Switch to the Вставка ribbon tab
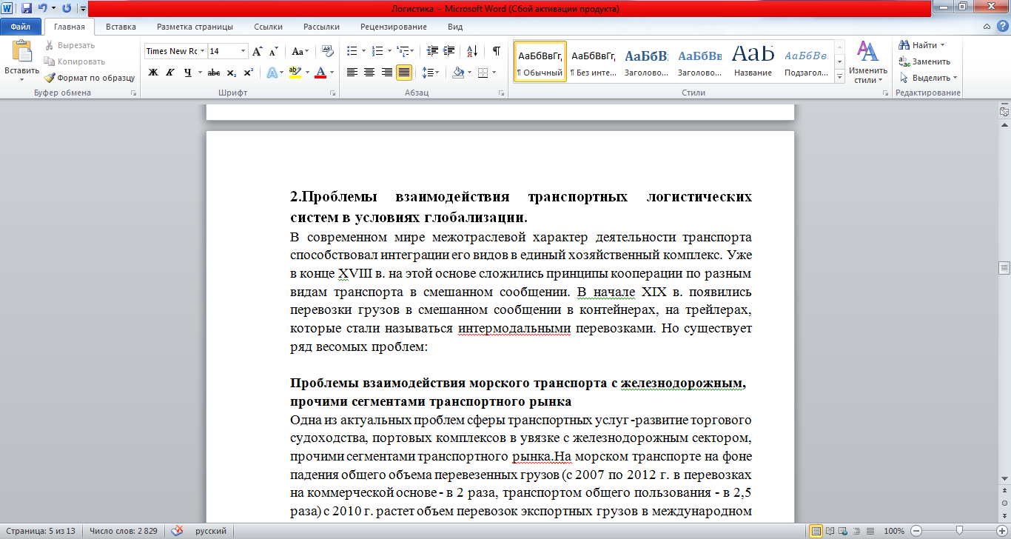 tap(120, 26)
